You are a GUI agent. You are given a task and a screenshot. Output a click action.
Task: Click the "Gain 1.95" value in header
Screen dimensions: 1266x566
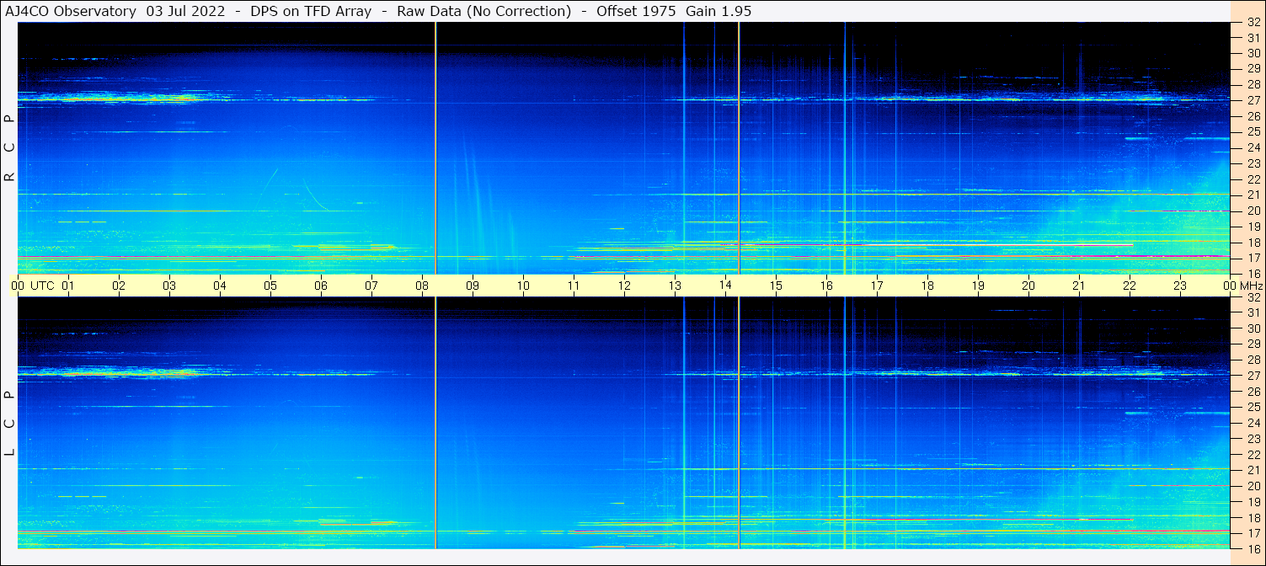(718, 11)
